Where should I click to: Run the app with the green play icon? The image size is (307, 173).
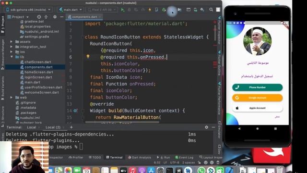(x=122, y=10)
